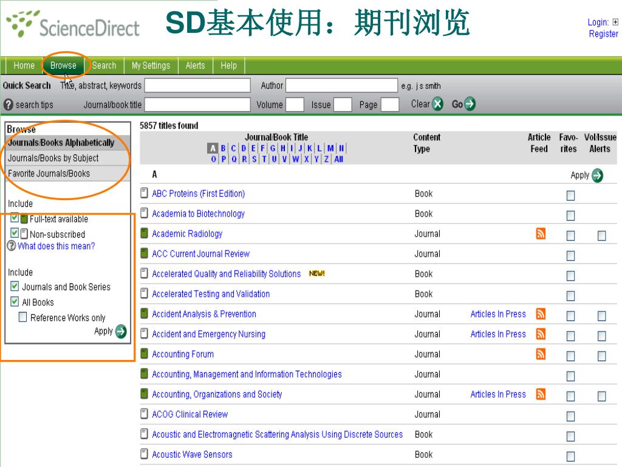This screenshot has width=622, height=467.
Task: Click the green icon beside Accounting Forum
Action: [x=145, y=353]
